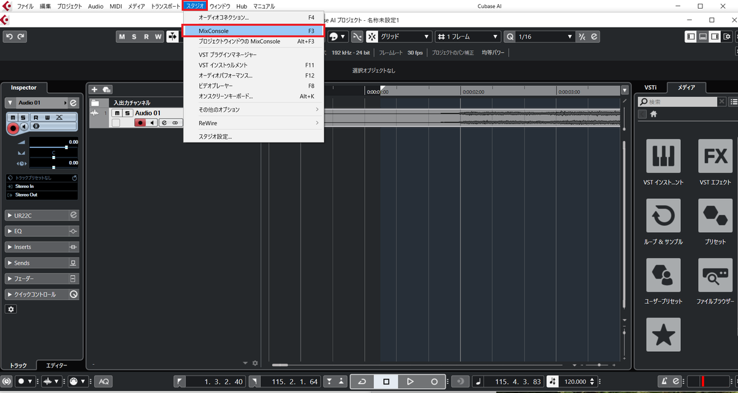
Task: Click the media home icon
Action: pyautogui.click(x=654, y=114)
